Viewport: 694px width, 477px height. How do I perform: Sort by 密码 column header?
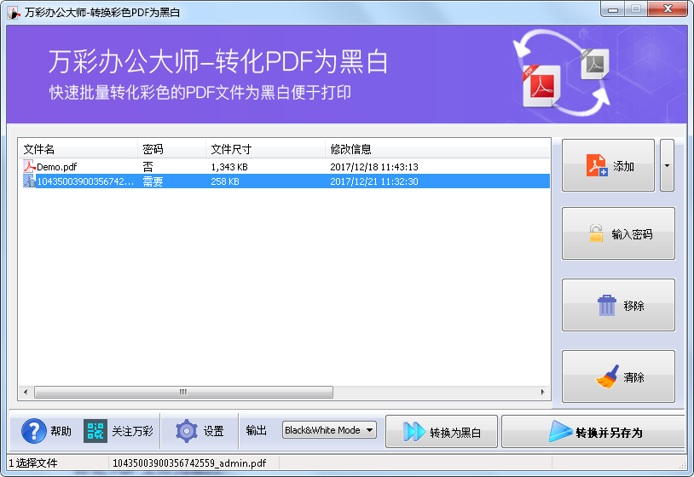click(x=171, y=149)
